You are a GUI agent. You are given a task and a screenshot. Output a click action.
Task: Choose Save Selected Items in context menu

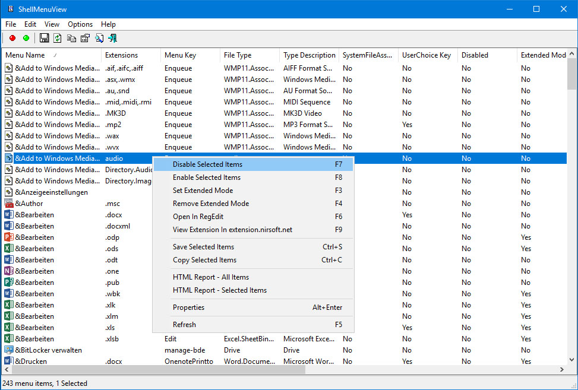(x=253, y=247)
